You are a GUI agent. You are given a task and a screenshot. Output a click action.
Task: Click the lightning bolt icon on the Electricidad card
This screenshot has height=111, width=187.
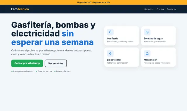point(110,53)
